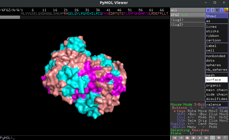Select the lig2 selection entry
The image size is (229, 140).
pyautogui.click(x=188, y=25)
